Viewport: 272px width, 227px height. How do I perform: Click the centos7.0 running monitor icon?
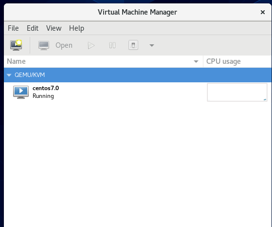(x=21, y=92)
